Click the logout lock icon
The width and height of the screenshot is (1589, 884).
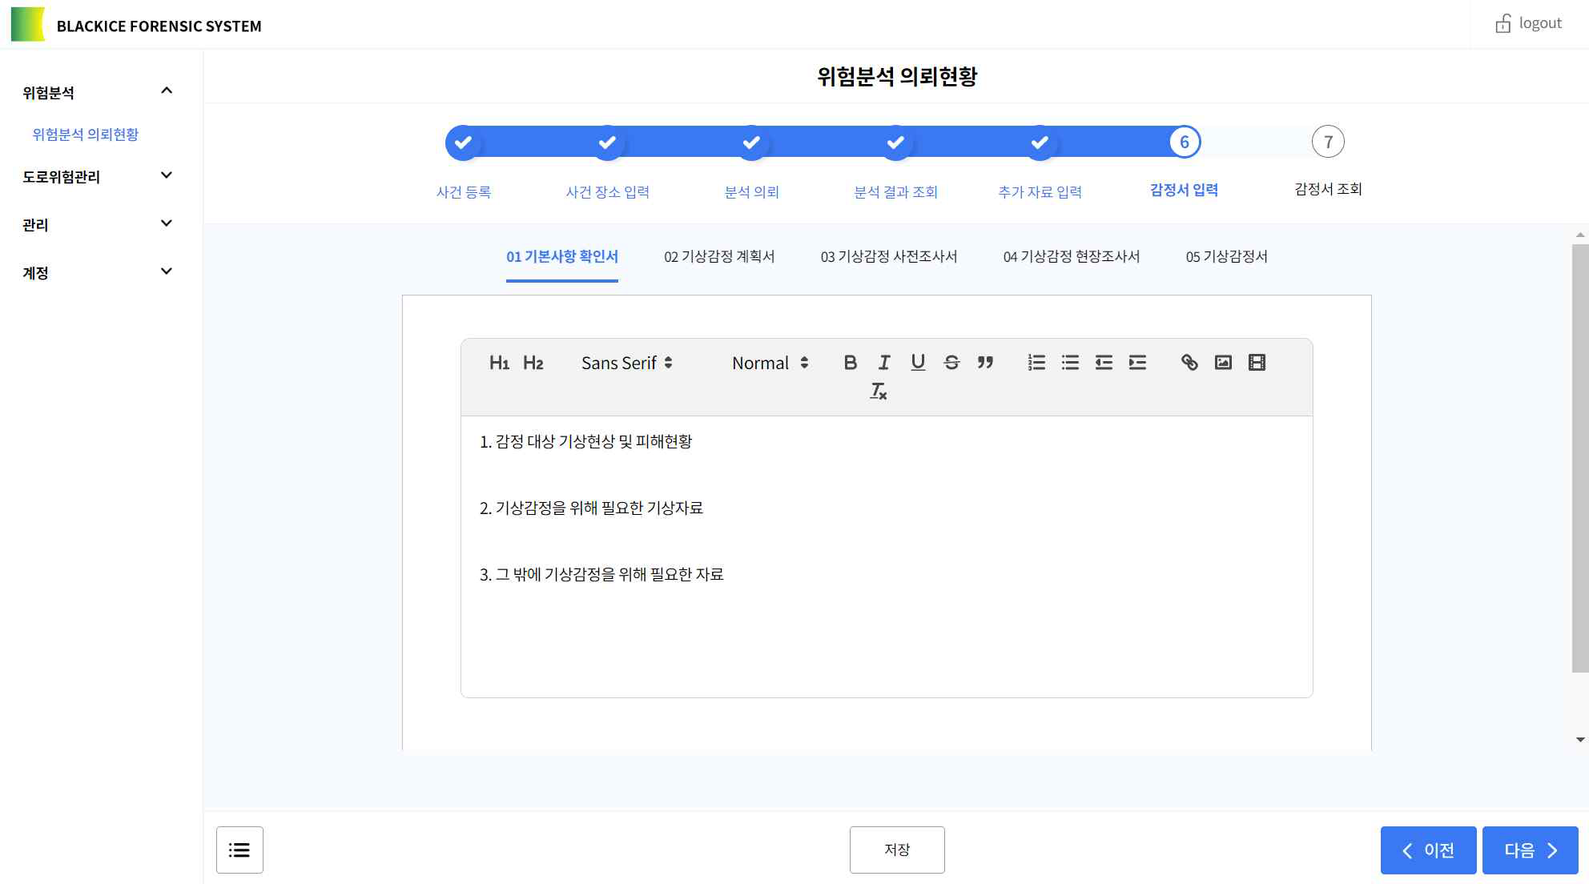[x=1503, y=24]
